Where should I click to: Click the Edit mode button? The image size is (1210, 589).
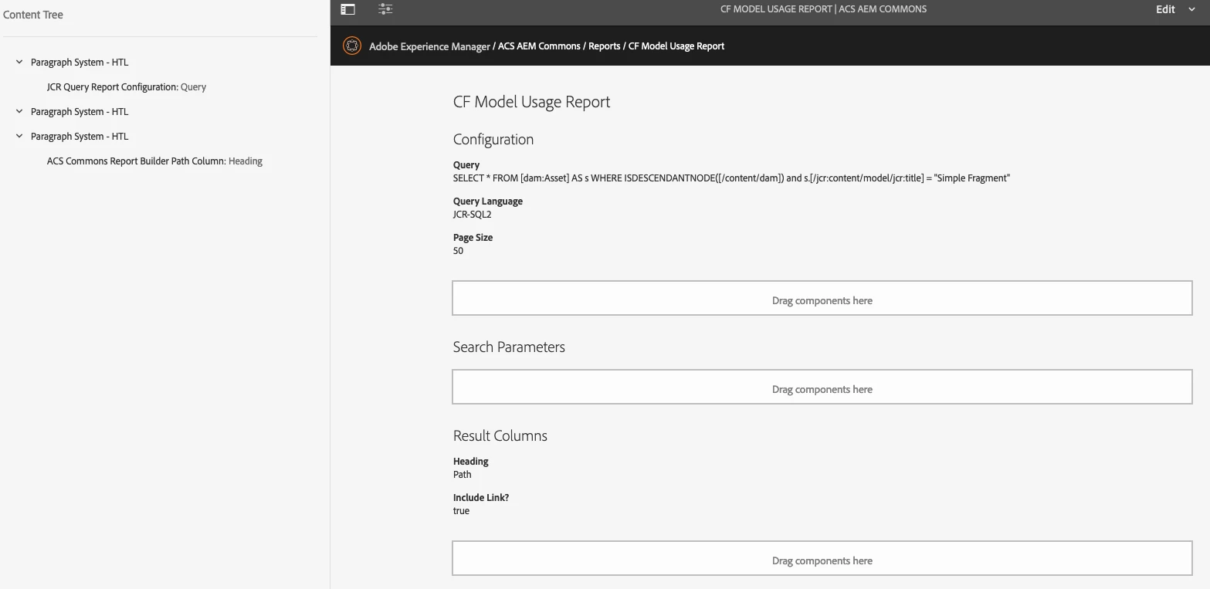[x=1165, y=9]
